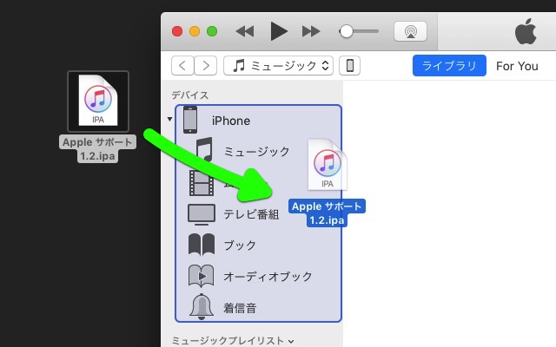Adjust the volume slider knob
Screen dimensions: 556x347
346,31
